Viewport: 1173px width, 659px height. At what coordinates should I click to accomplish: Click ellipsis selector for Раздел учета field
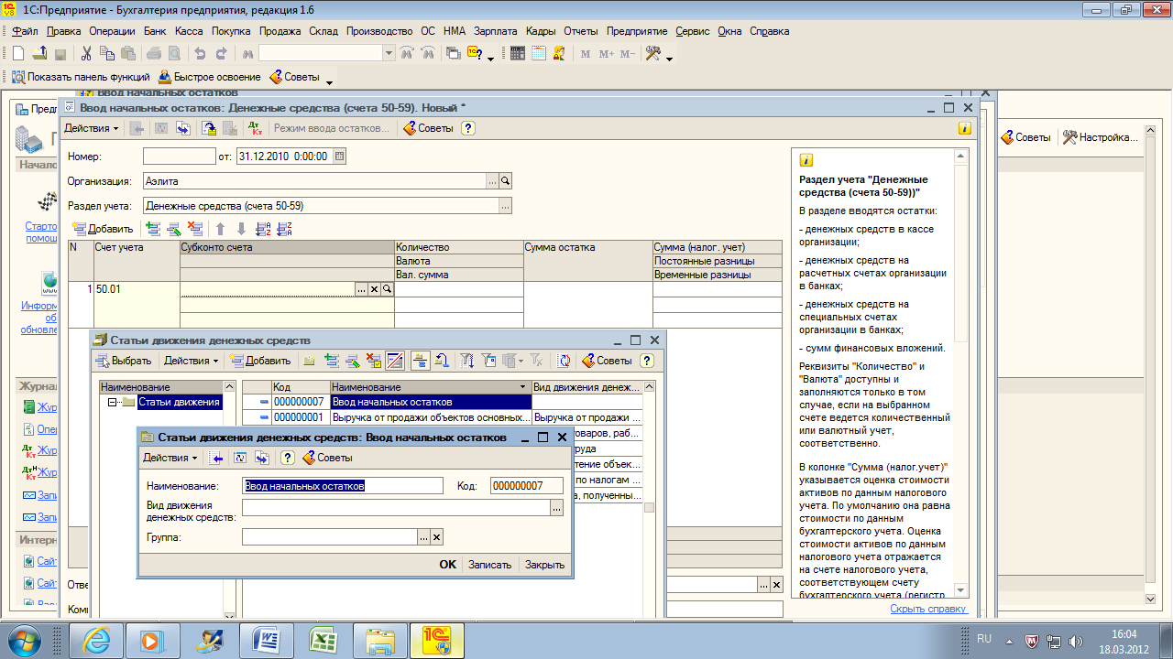point(505,206)
